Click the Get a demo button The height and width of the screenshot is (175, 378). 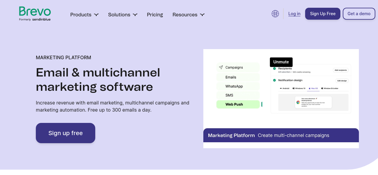coord(359,14)
